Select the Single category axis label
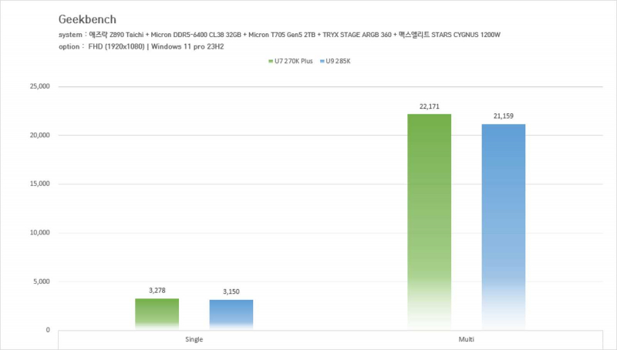This screenshot has height=350, width=617. (194, 339)
